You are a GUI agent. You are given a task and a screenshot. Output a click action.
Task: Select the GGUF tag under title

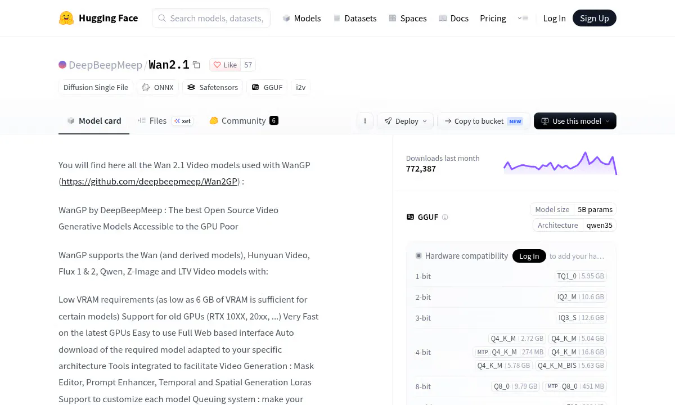(x=267, y=87)
